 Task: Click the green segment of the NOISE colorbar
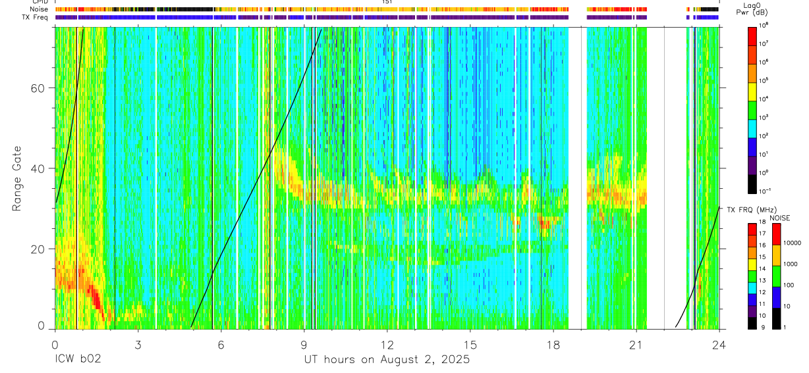coord(775,276)
